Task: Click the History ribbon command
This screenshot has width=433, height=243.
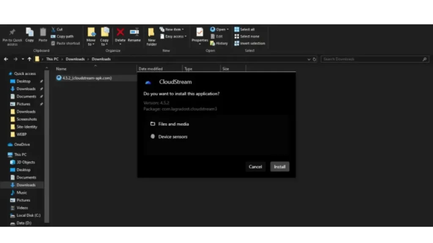Action: point(219,43)
